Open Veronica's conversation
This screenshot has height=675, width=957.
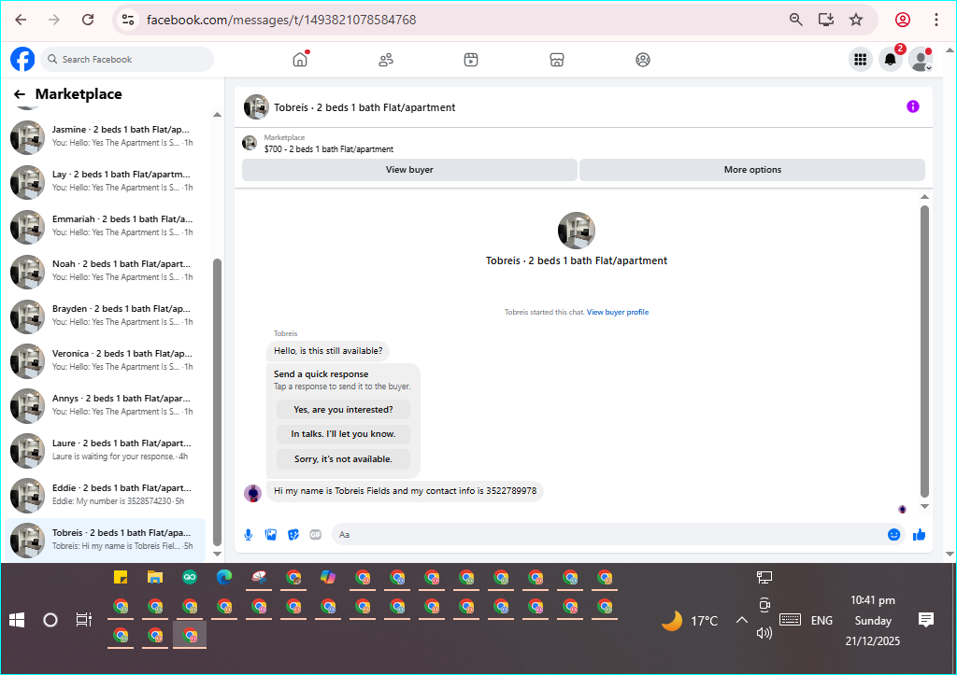tap(105, 360)
